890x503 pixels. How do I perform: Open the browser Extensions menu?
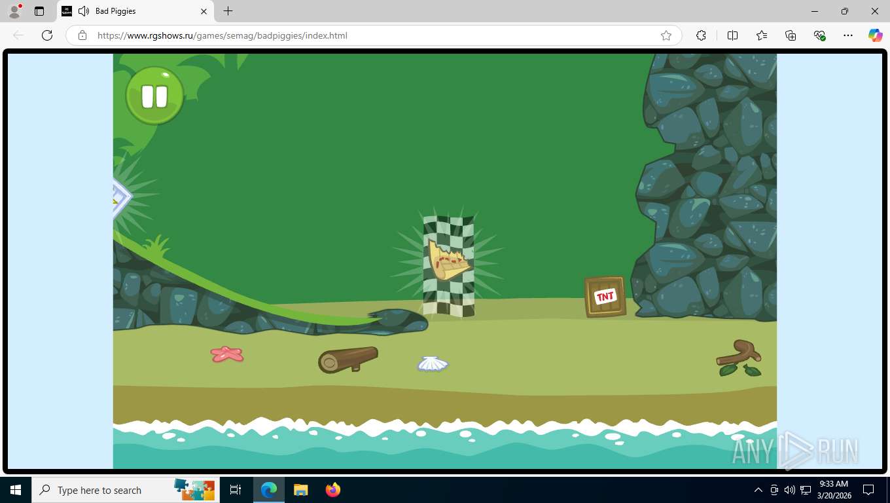[x=701, y=35]
